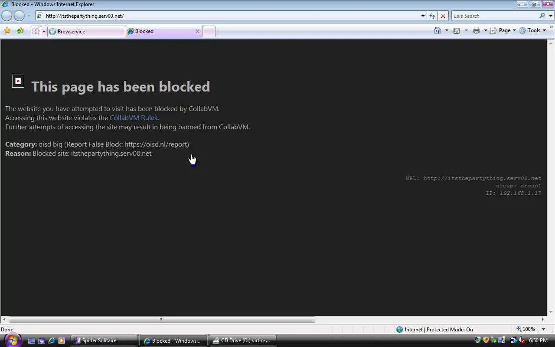Expand the Print dropdown arrow
Screen dimensions: 555x347
(486, 30)
